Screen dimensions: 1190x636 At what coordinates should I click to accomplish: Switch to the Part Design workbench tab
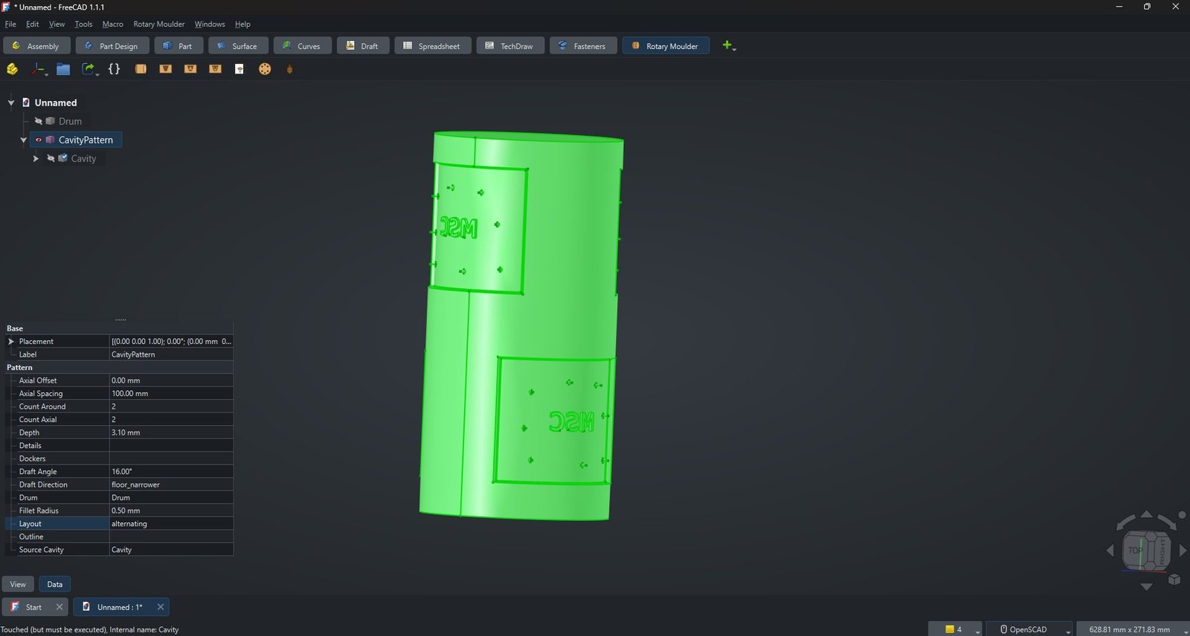click(112, 46)
